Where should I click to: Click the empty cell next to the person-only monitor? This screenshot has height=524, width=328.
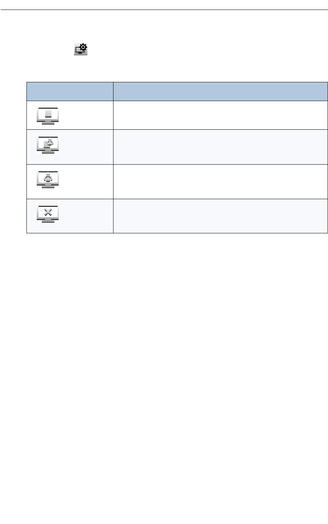point(220,182)
